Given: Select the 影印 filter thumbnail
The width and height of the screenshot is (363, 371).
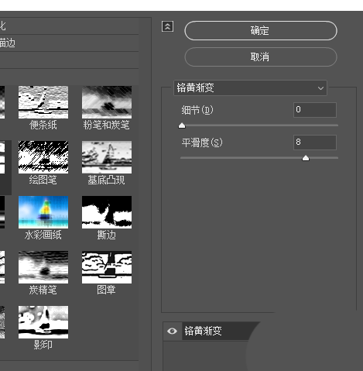Looking at the screenshot, I should click(x=43, y=322).
